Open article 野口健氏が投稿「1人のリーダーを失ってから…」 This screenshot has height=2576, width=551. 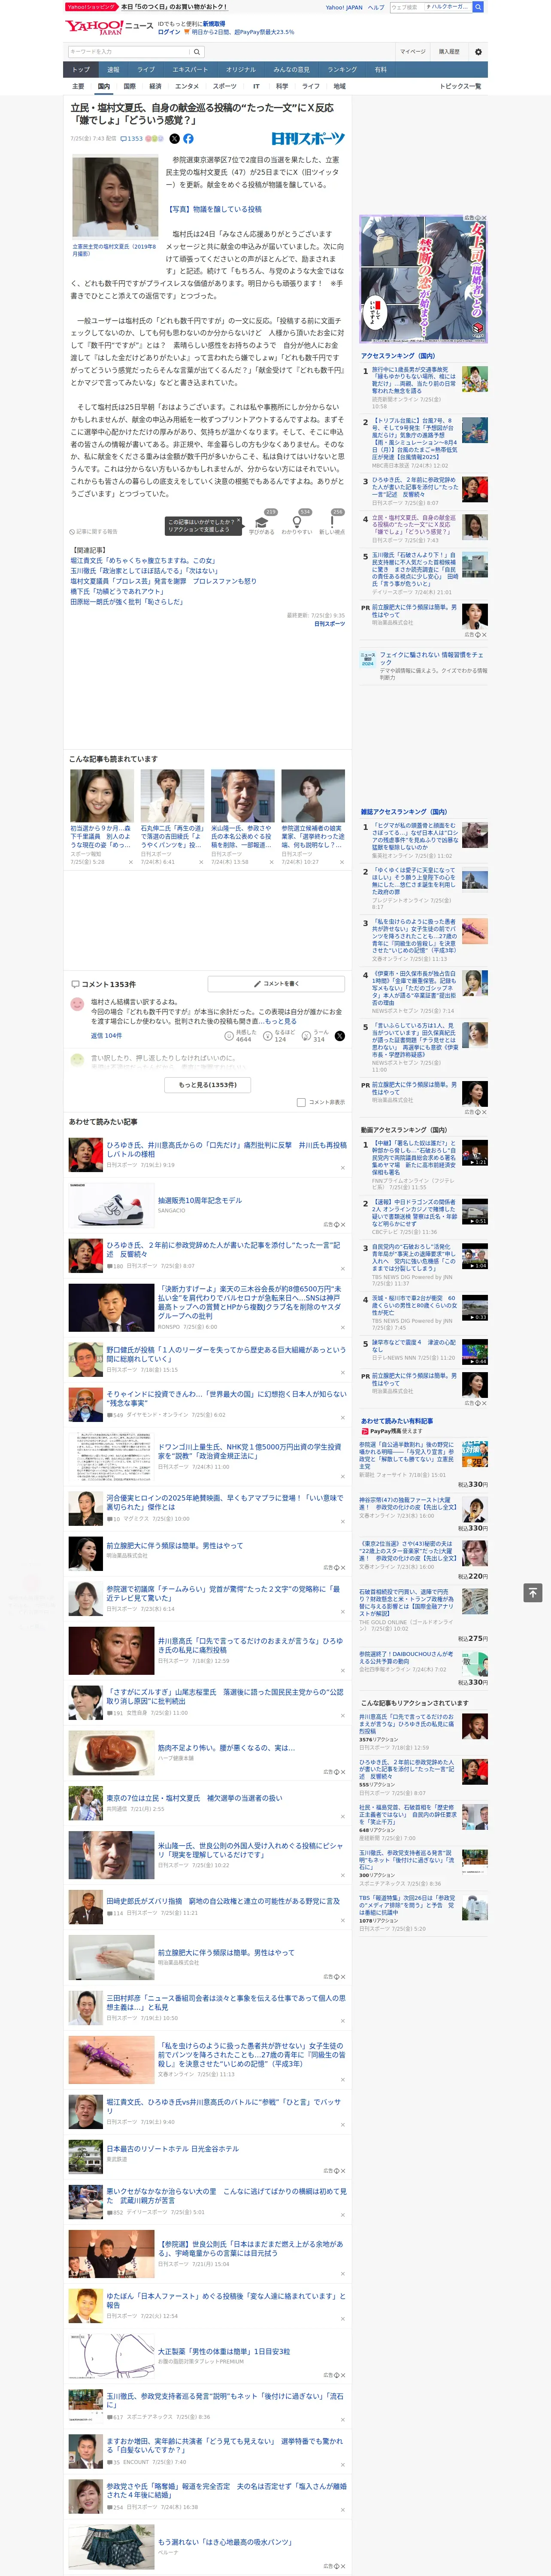(x=226, y=1354)
